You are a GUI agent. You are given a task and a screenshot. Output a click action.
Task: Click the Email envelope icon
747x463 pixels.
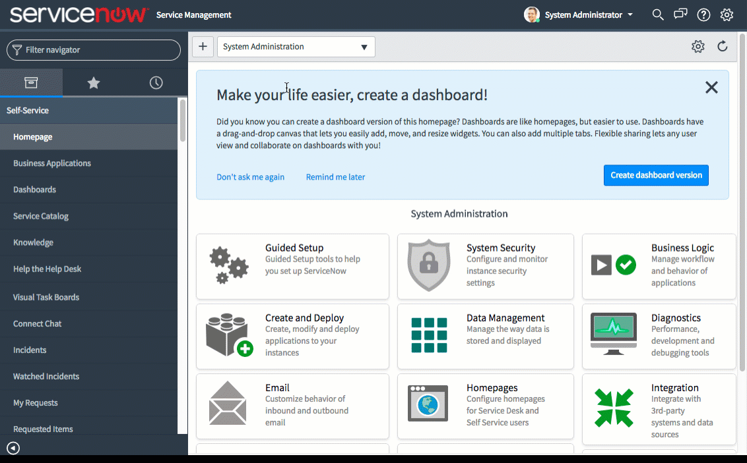pos(228,402)
